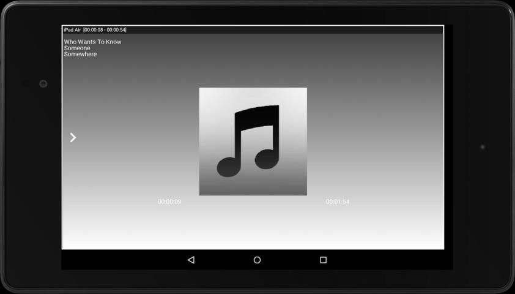Click the song title Who Wants To Know
Viewport: 515px width, 294px height.
click(92, 42)
